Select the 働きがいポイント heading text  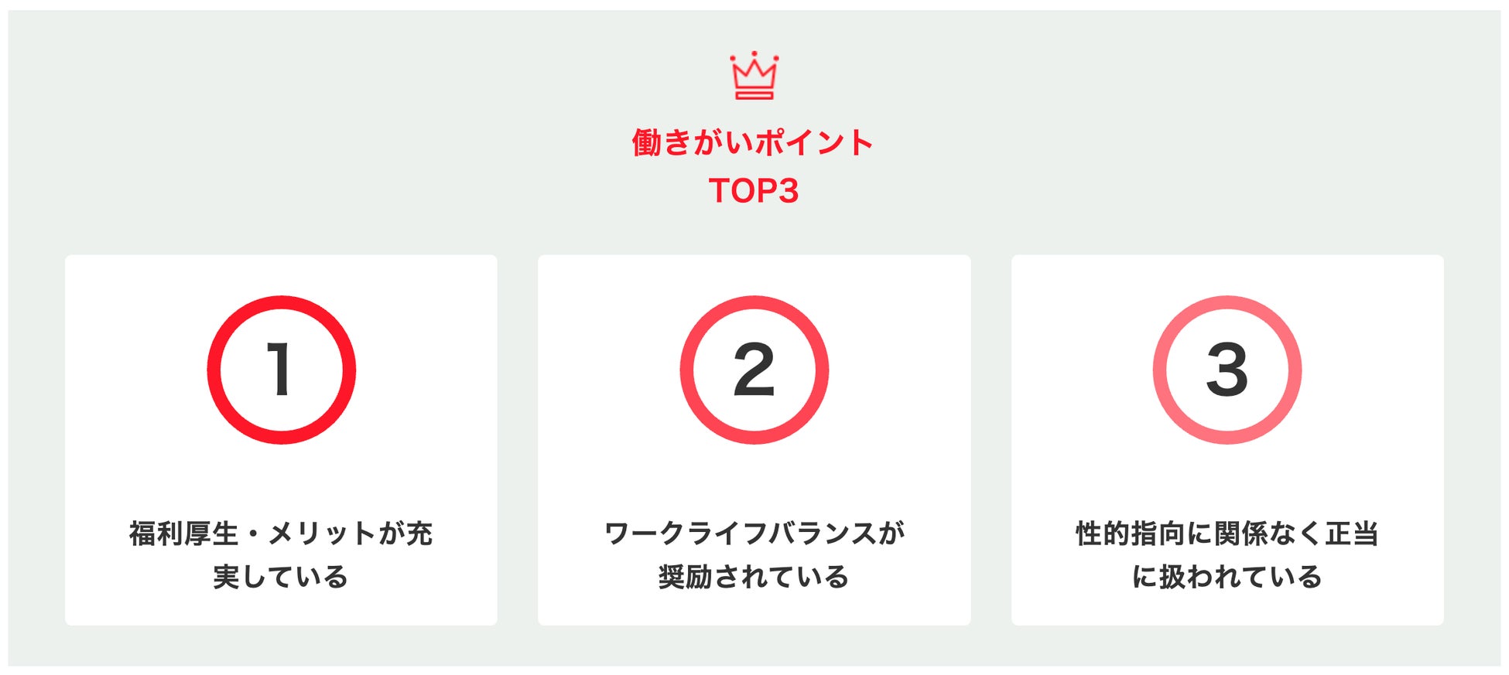753,143
